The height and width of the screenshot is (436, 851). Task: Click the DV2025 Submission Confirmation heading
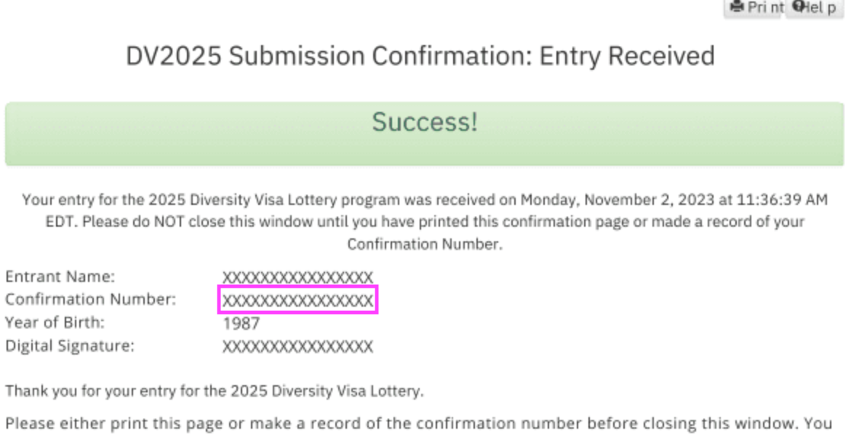click(420, 57)
